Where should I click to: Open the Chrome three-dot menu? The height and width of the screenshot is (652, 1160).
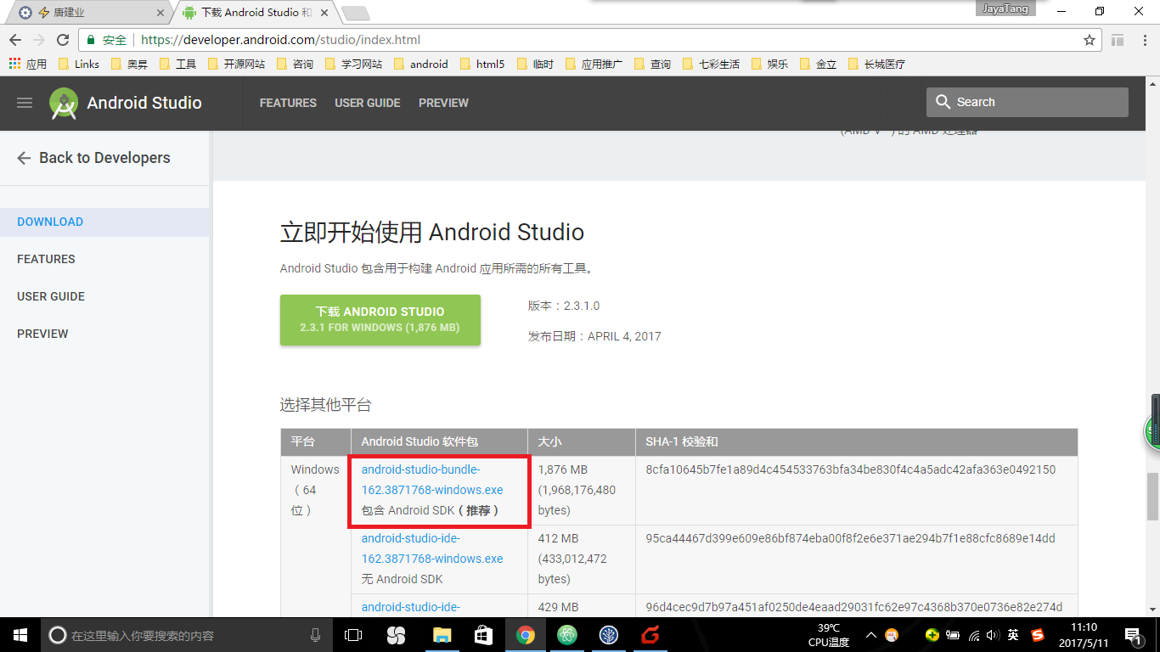1144,40
